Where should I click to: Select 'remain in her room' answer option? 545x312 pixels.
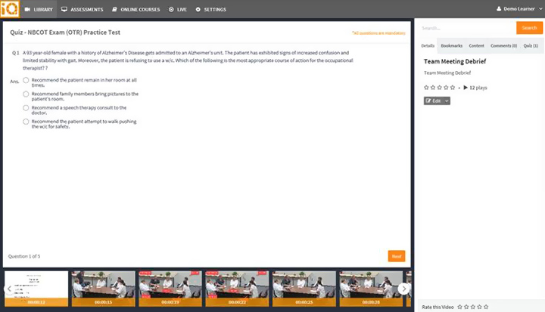[x=26, y=79]
